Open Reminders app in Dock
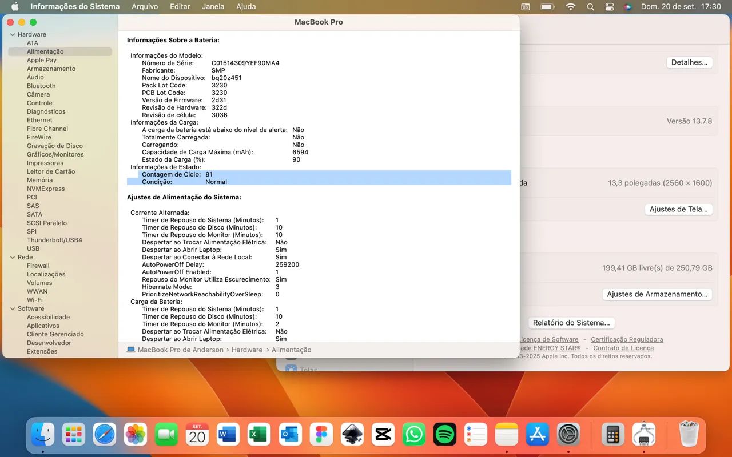Viewport: 732px width, 457px height. [475, 435]
